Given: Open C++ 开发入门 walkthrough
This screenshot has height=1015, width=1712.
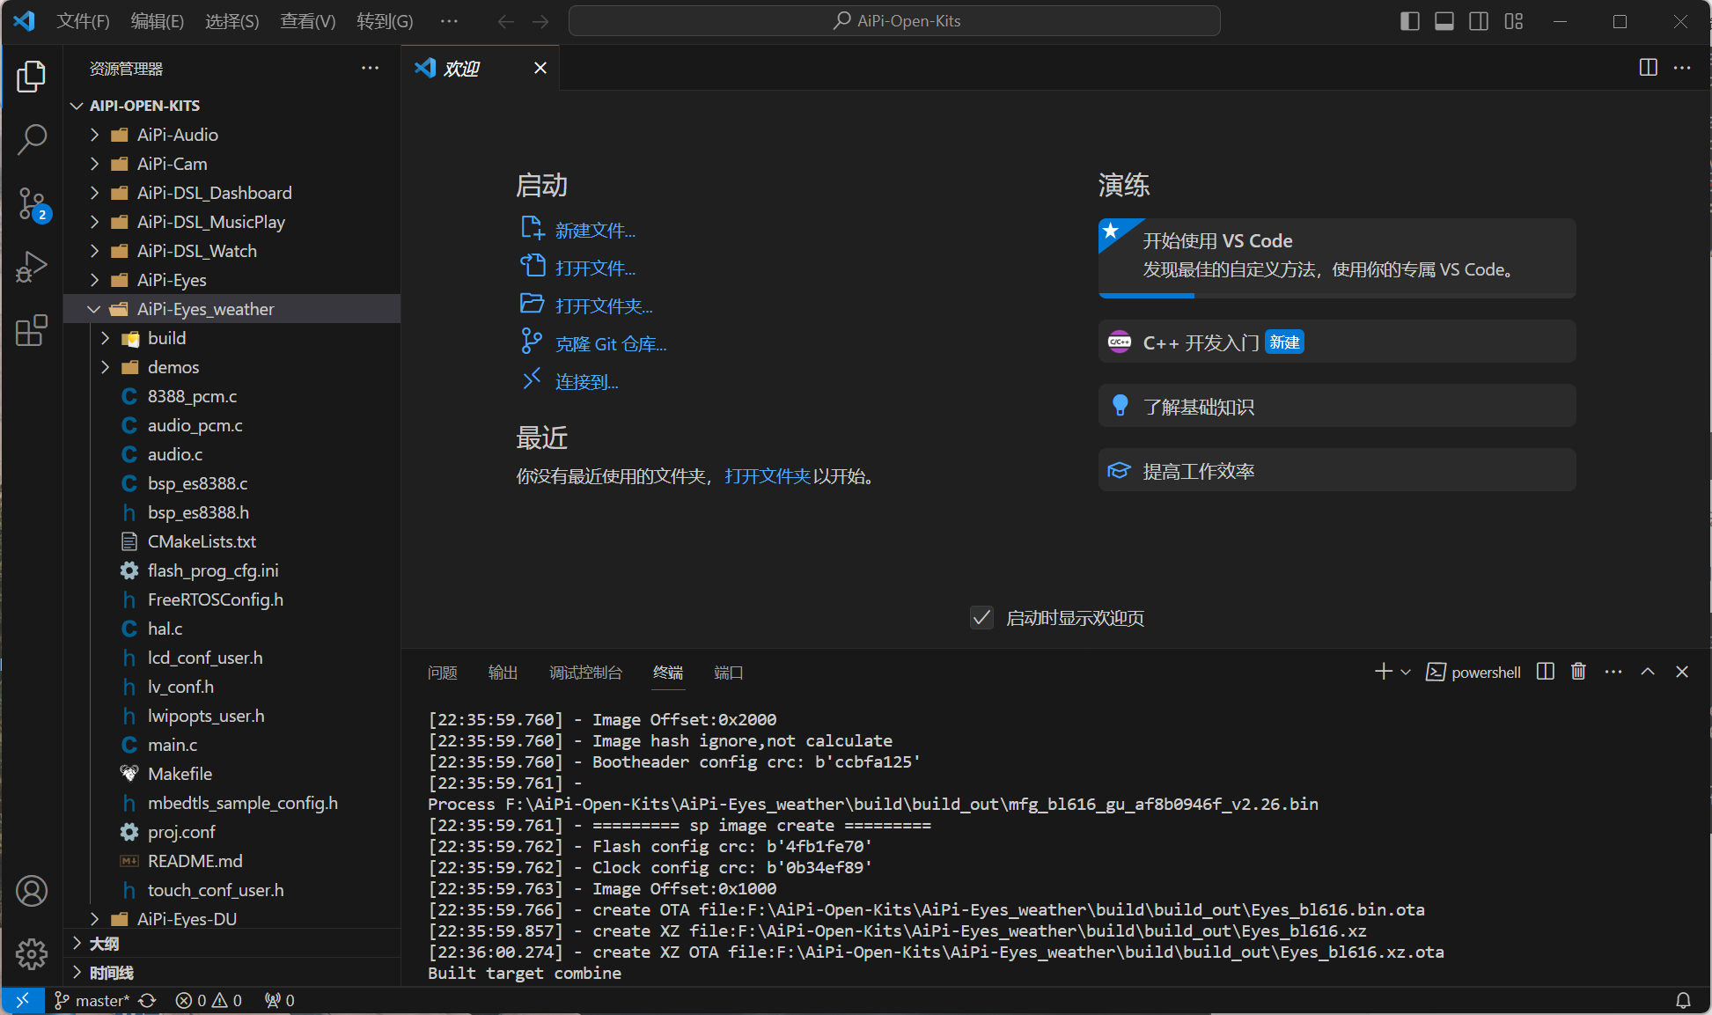Looking at the screenshot, I should [1337, 342].
